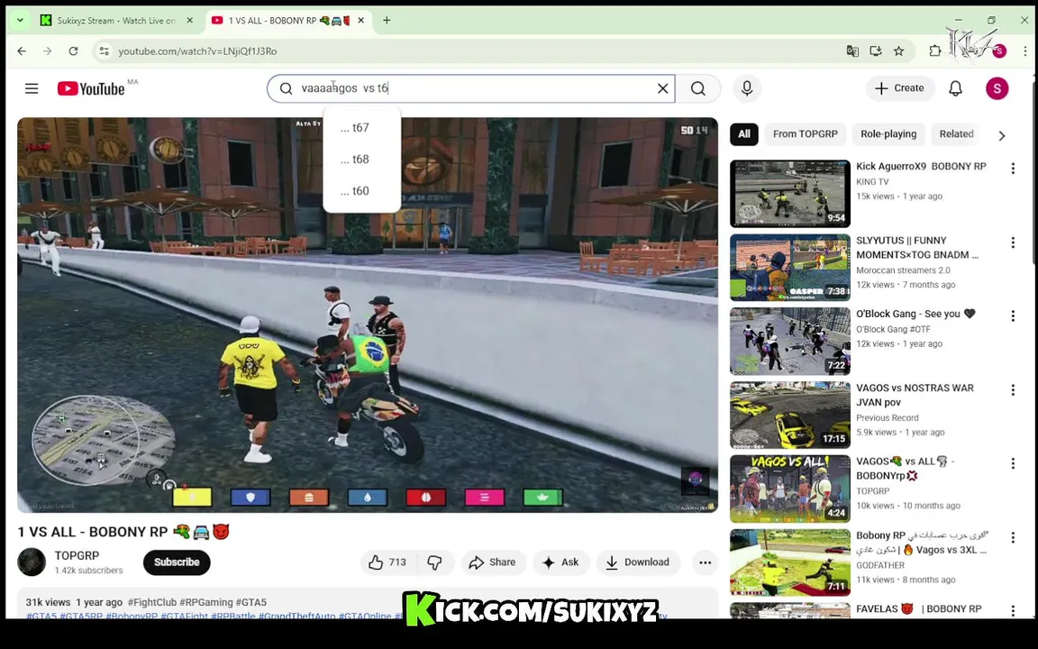Open Bobony RP Vagos vs 3XL thumbnail
Viewport: 1038px width, 649px height.
tap(789, 562)
